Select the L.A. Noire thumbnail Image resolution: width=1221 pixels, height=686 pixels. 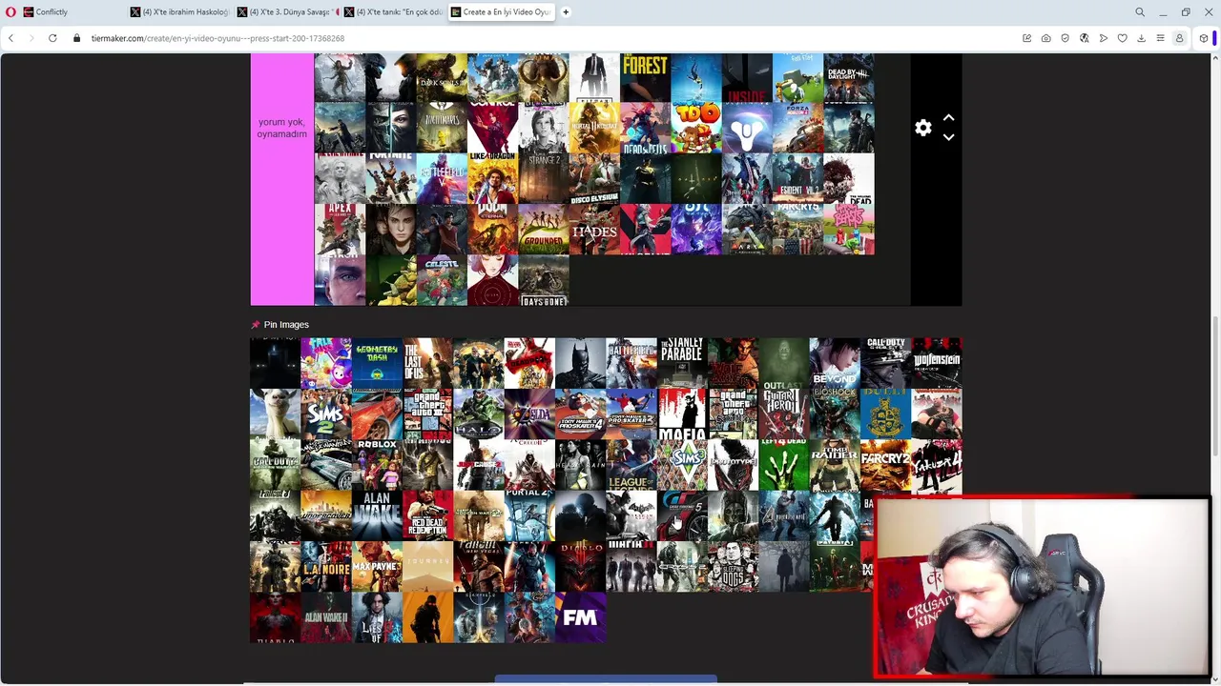tap(326, 567)
